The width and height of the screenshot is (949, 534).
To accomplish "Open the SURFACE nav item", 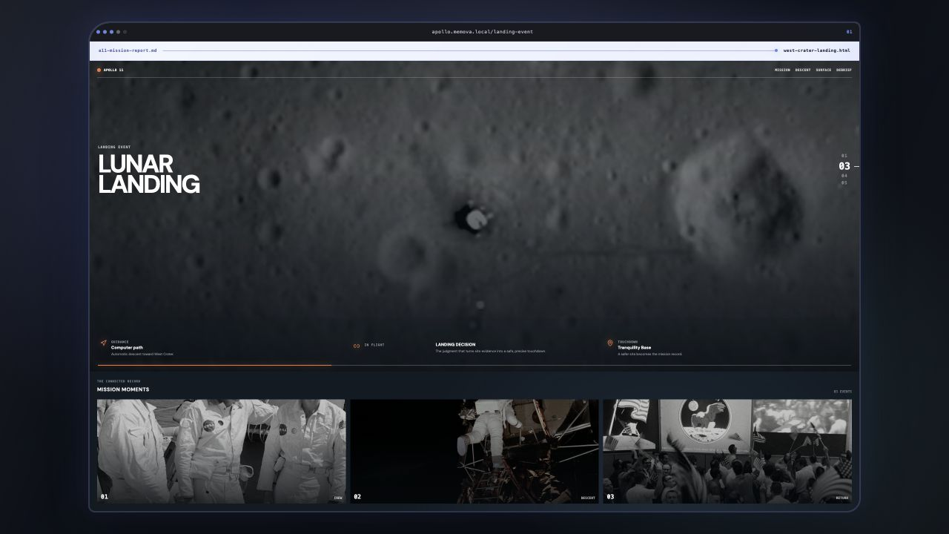I will point(824,70).
